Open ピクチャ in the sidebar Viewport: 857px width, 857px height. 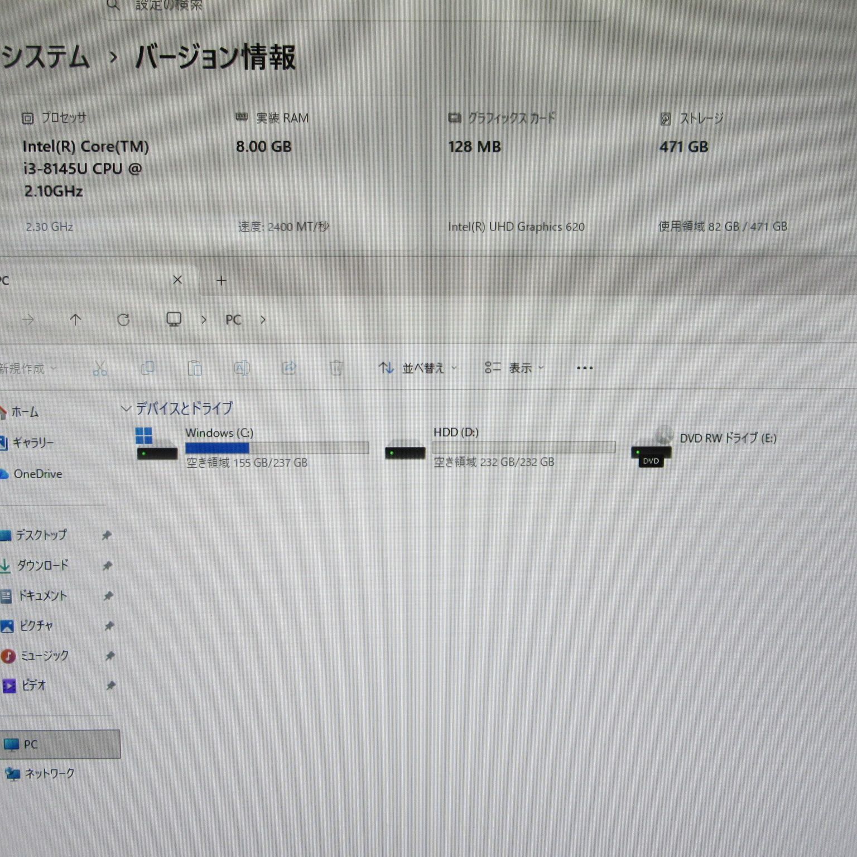coord(36,626)
